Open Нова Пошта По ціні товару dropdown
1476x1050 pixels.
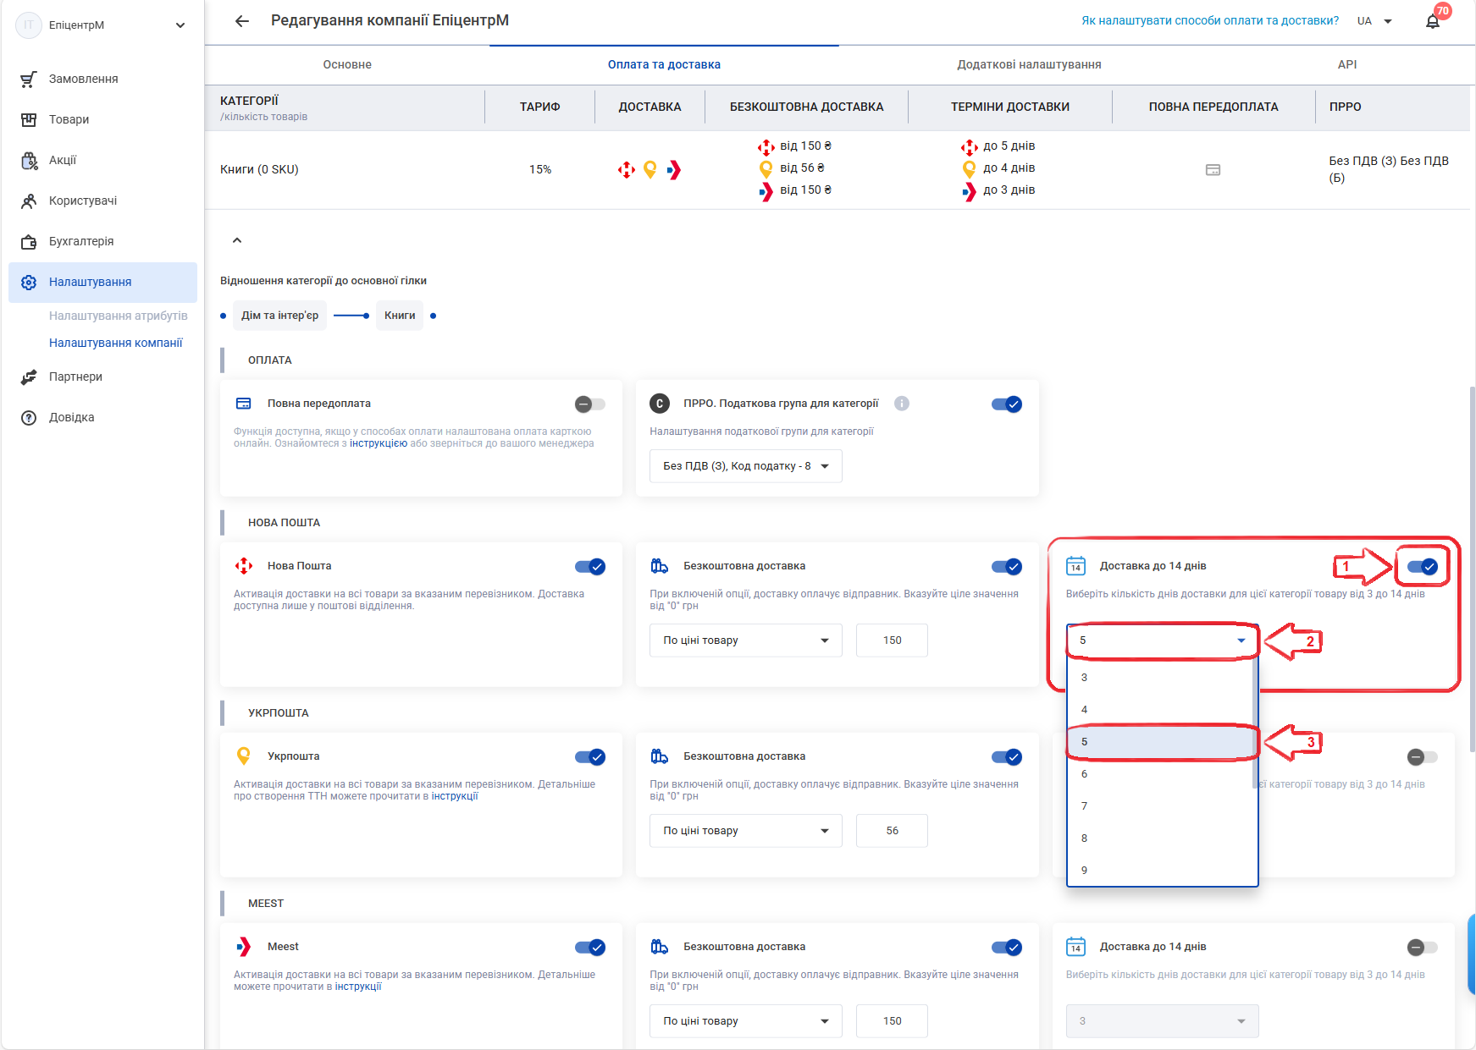pyautogui.click(x=746, y=640)
